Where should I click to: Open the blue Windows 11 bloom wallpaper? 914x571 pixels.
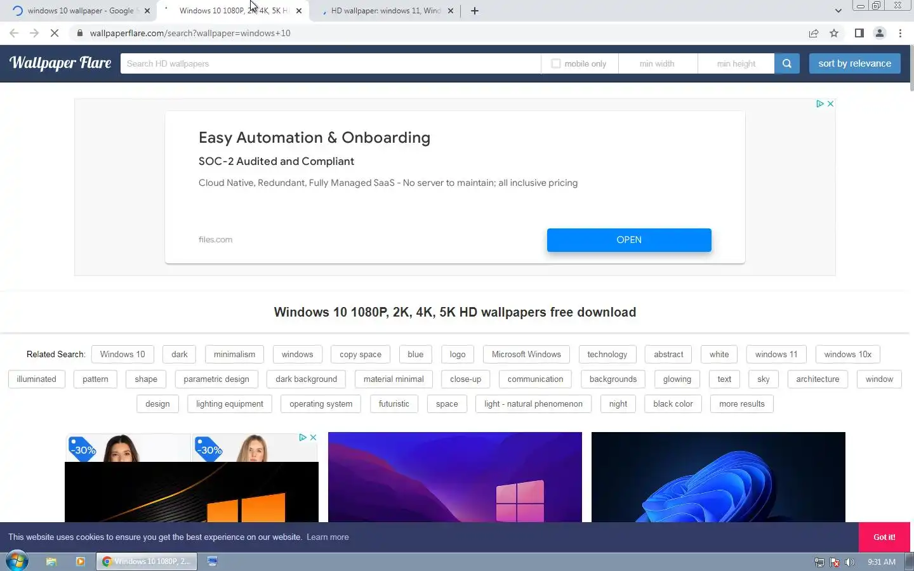coord(719,477)
